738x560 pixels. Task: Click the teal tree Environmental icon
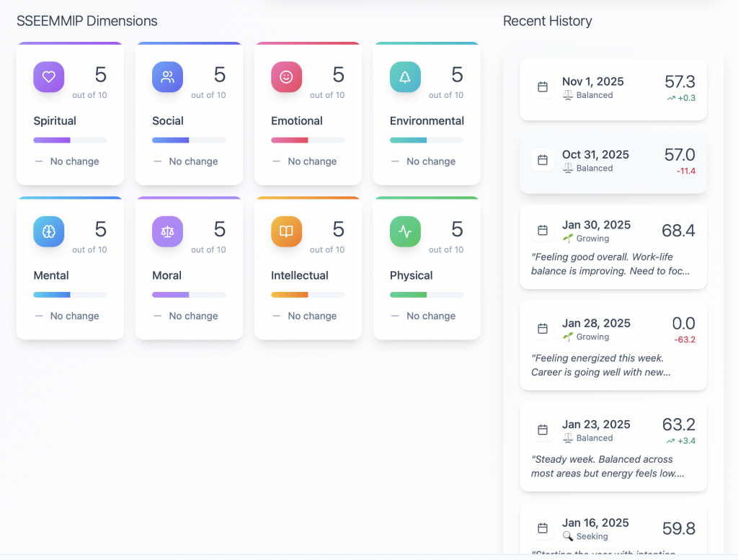(x=405, y=77)
